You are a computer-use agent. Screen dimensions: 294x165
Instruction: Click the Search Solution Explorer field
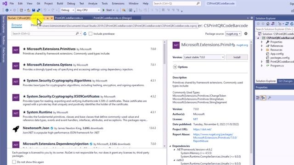[x=274, y=29]
